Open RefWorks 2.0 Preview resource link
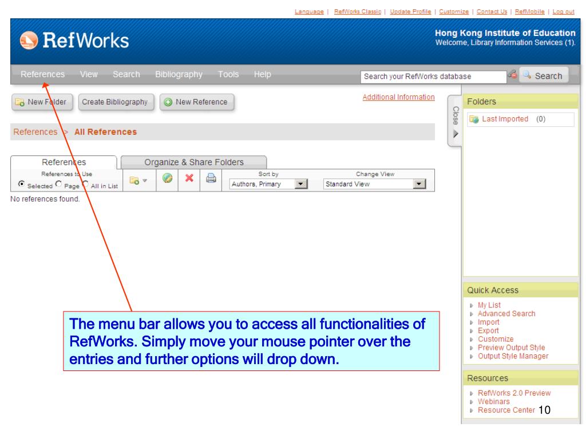This screenshot has width=586, height=439. 514,393
